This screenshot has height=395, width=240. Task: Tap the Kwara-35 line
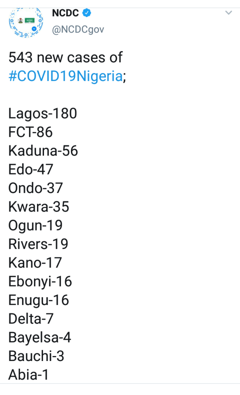[x=39, y=207]
